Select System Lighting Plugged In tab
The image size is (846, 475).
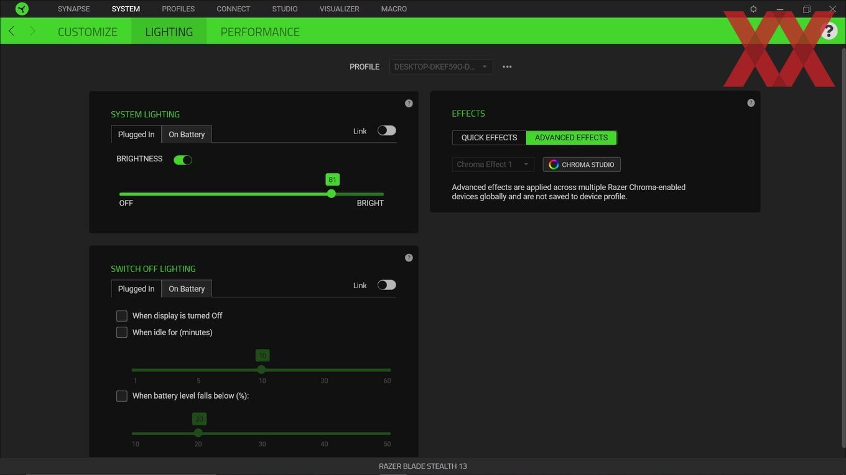coord(136,134)
